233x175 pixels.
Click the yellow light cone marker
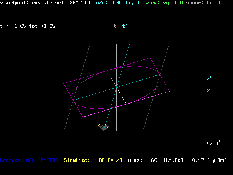point(103,127)
